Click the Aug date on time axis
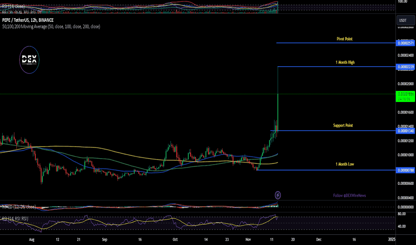 pos(32,240)
